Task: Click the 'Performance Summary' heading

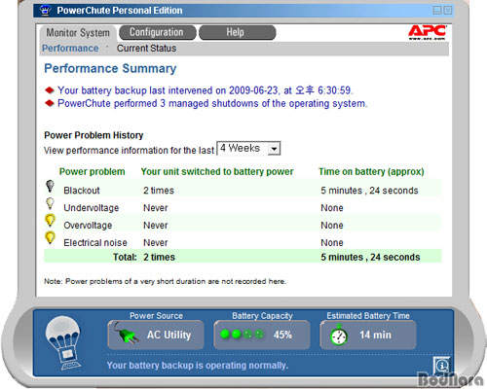Action: tap(110, 68)
